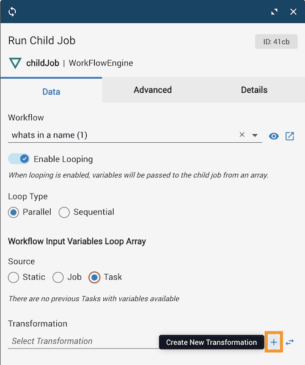Create a new transformation with plus icon

coord(274,342)
